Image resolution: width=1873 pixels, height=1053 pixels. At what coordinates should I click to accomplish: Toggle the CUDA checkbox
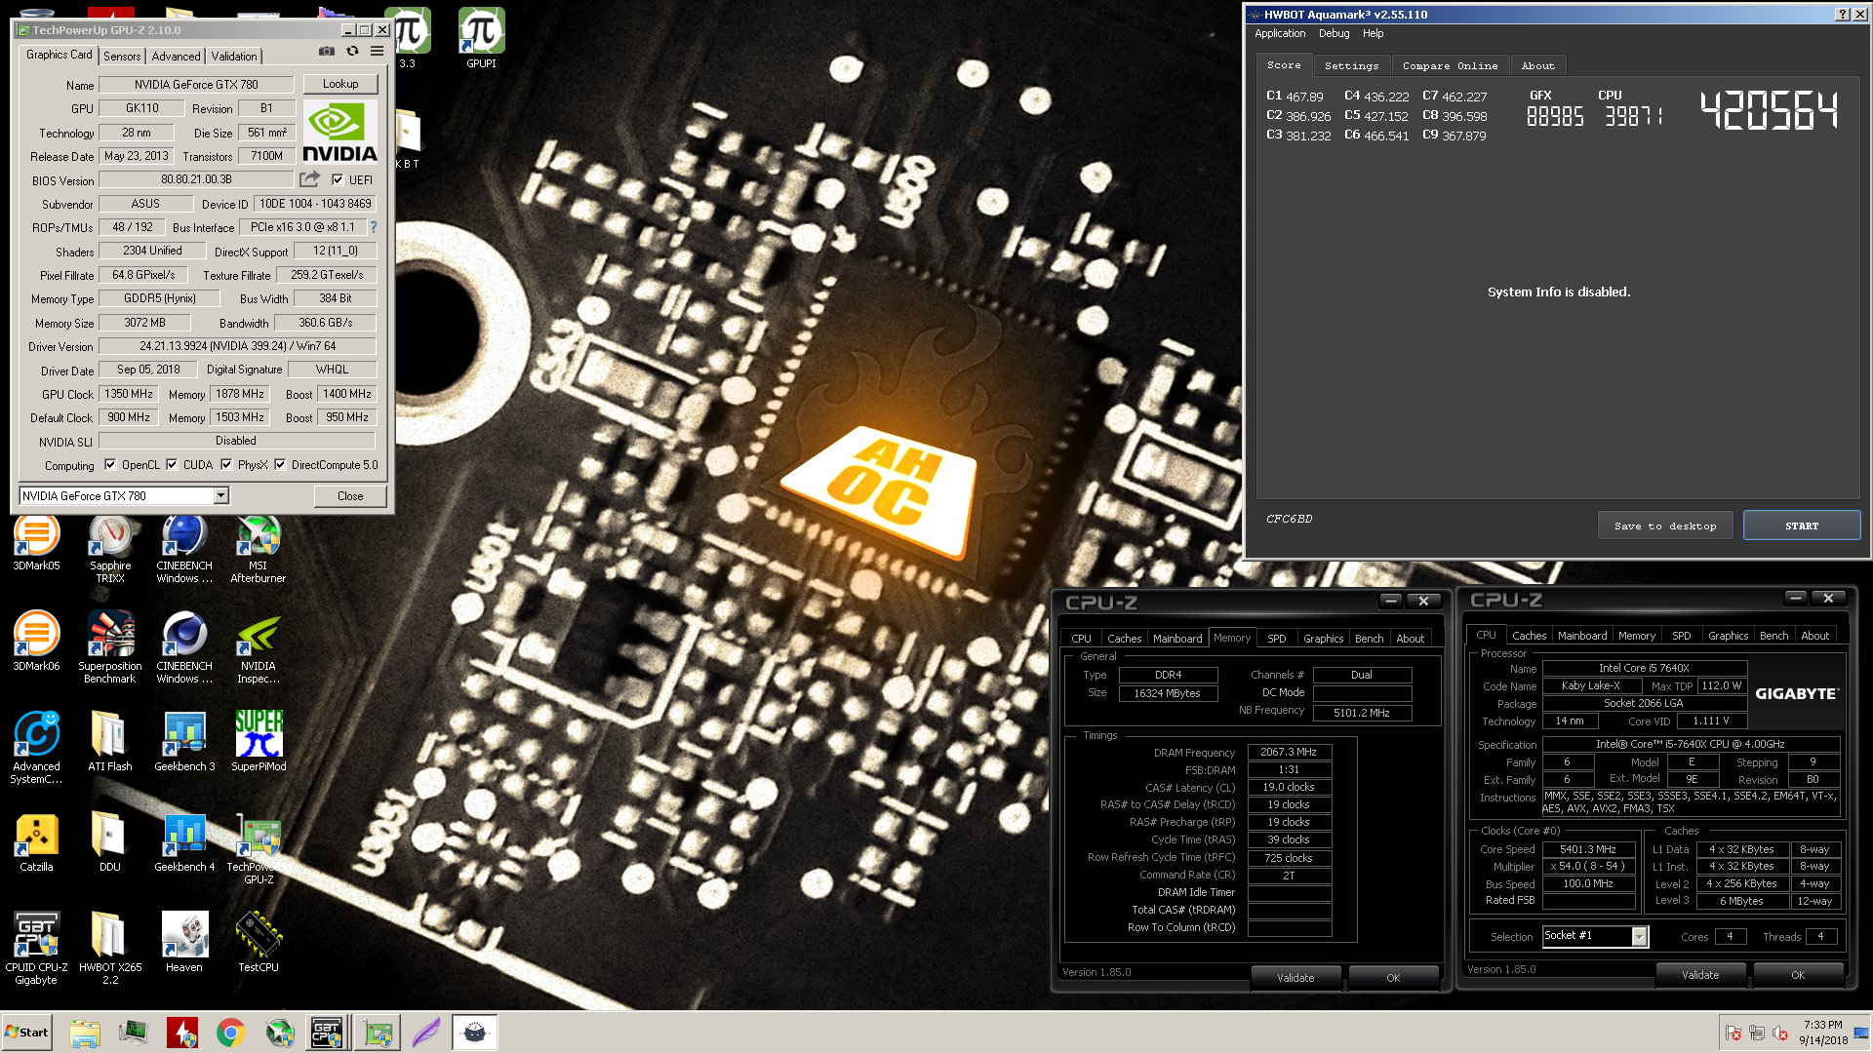point(172,465)
